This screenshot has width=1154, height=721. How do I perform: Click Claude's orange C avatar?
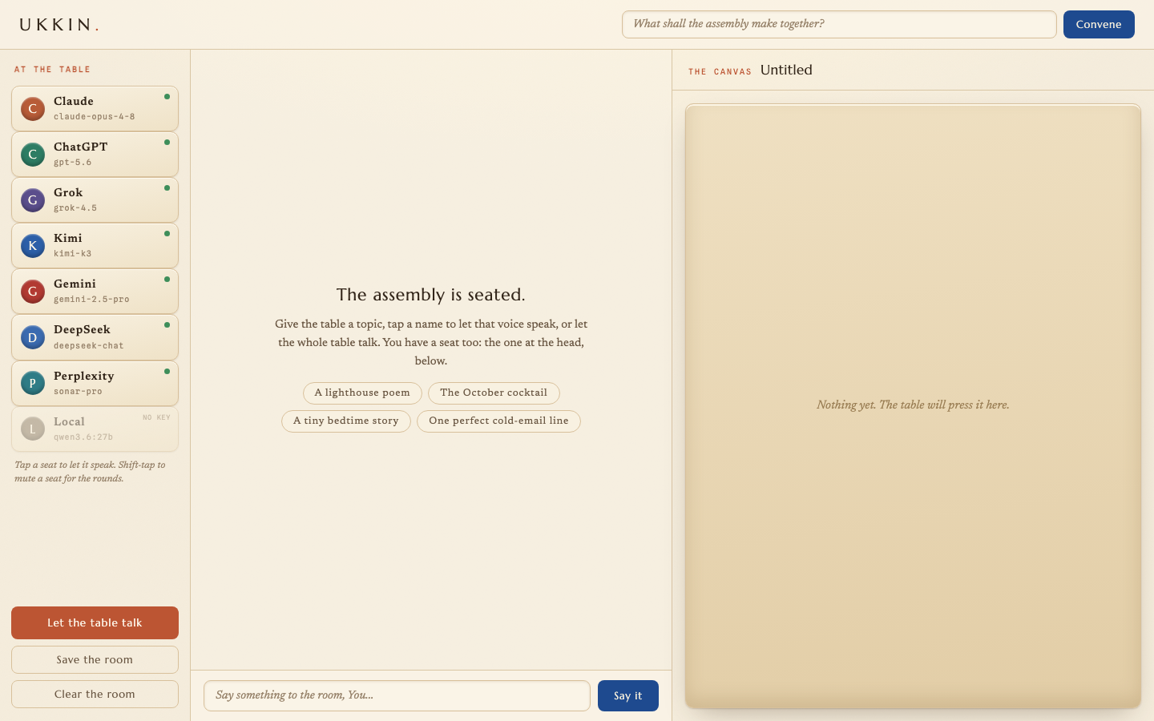point(33,109)
